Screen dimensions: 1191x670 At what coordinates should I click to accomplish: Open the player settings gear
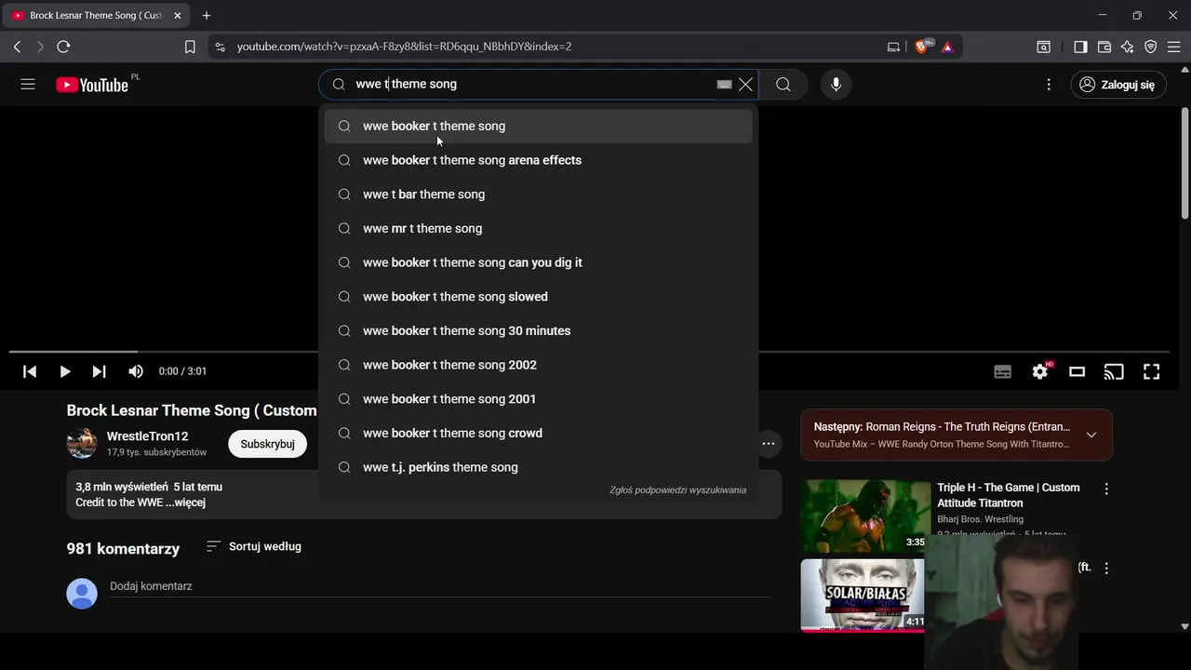[x=1040, y=371]
